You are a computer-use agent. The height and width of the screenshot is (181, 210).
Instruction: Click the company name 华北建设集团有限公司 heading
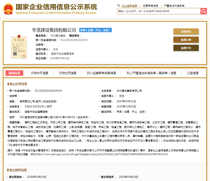point(54,30)
